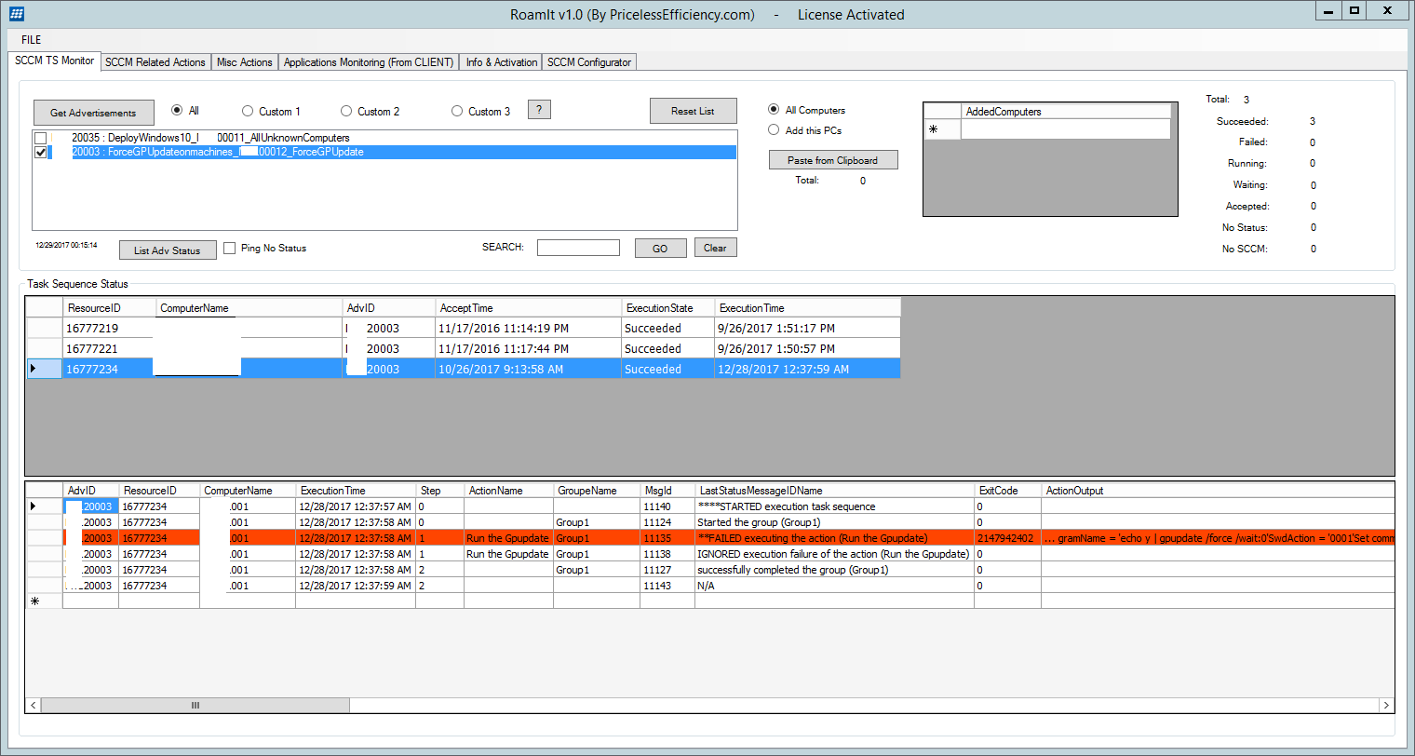
Task: Click AcceptTime cell 11/17/2016 11:14:19 PM
Action: point(529,329)
